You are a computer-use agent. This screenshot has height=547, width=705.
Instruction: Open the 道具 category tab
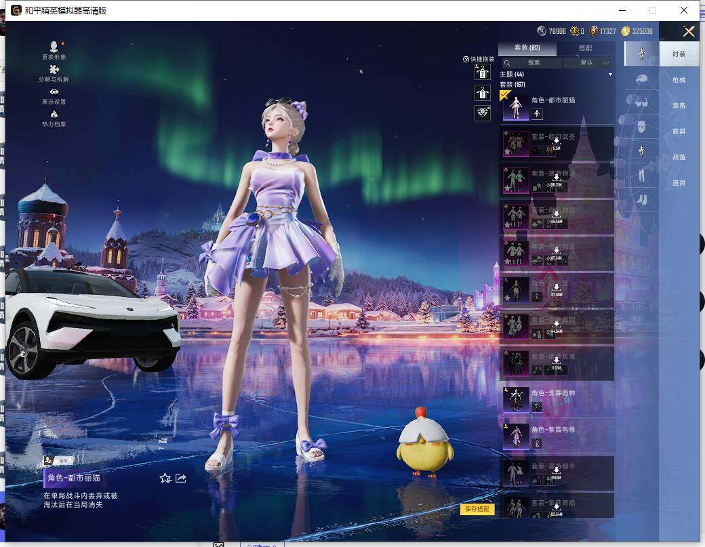(679, 182)
